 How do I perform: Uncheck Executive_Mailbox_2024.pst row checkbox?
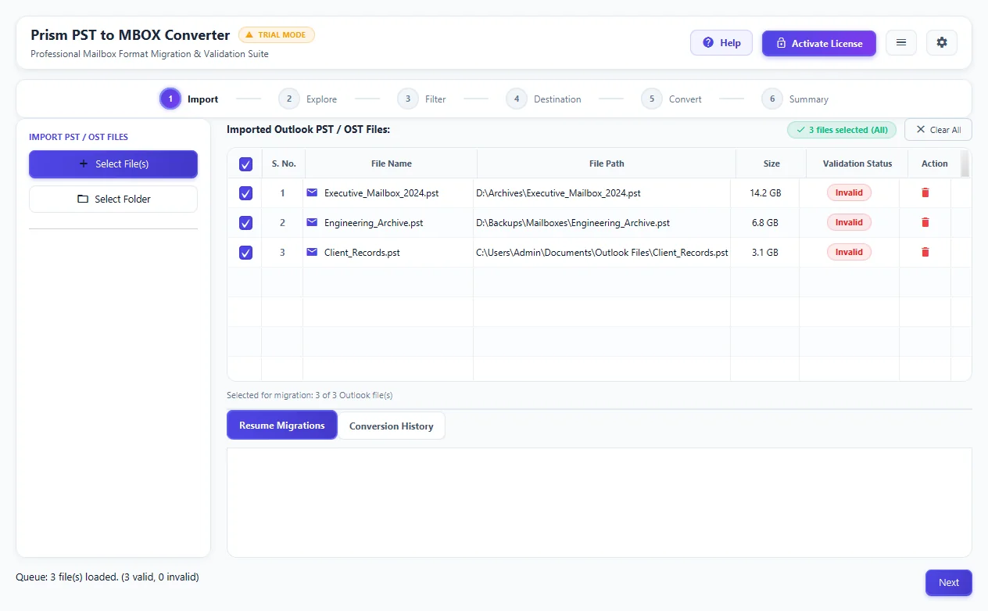(x=245, y=193)
